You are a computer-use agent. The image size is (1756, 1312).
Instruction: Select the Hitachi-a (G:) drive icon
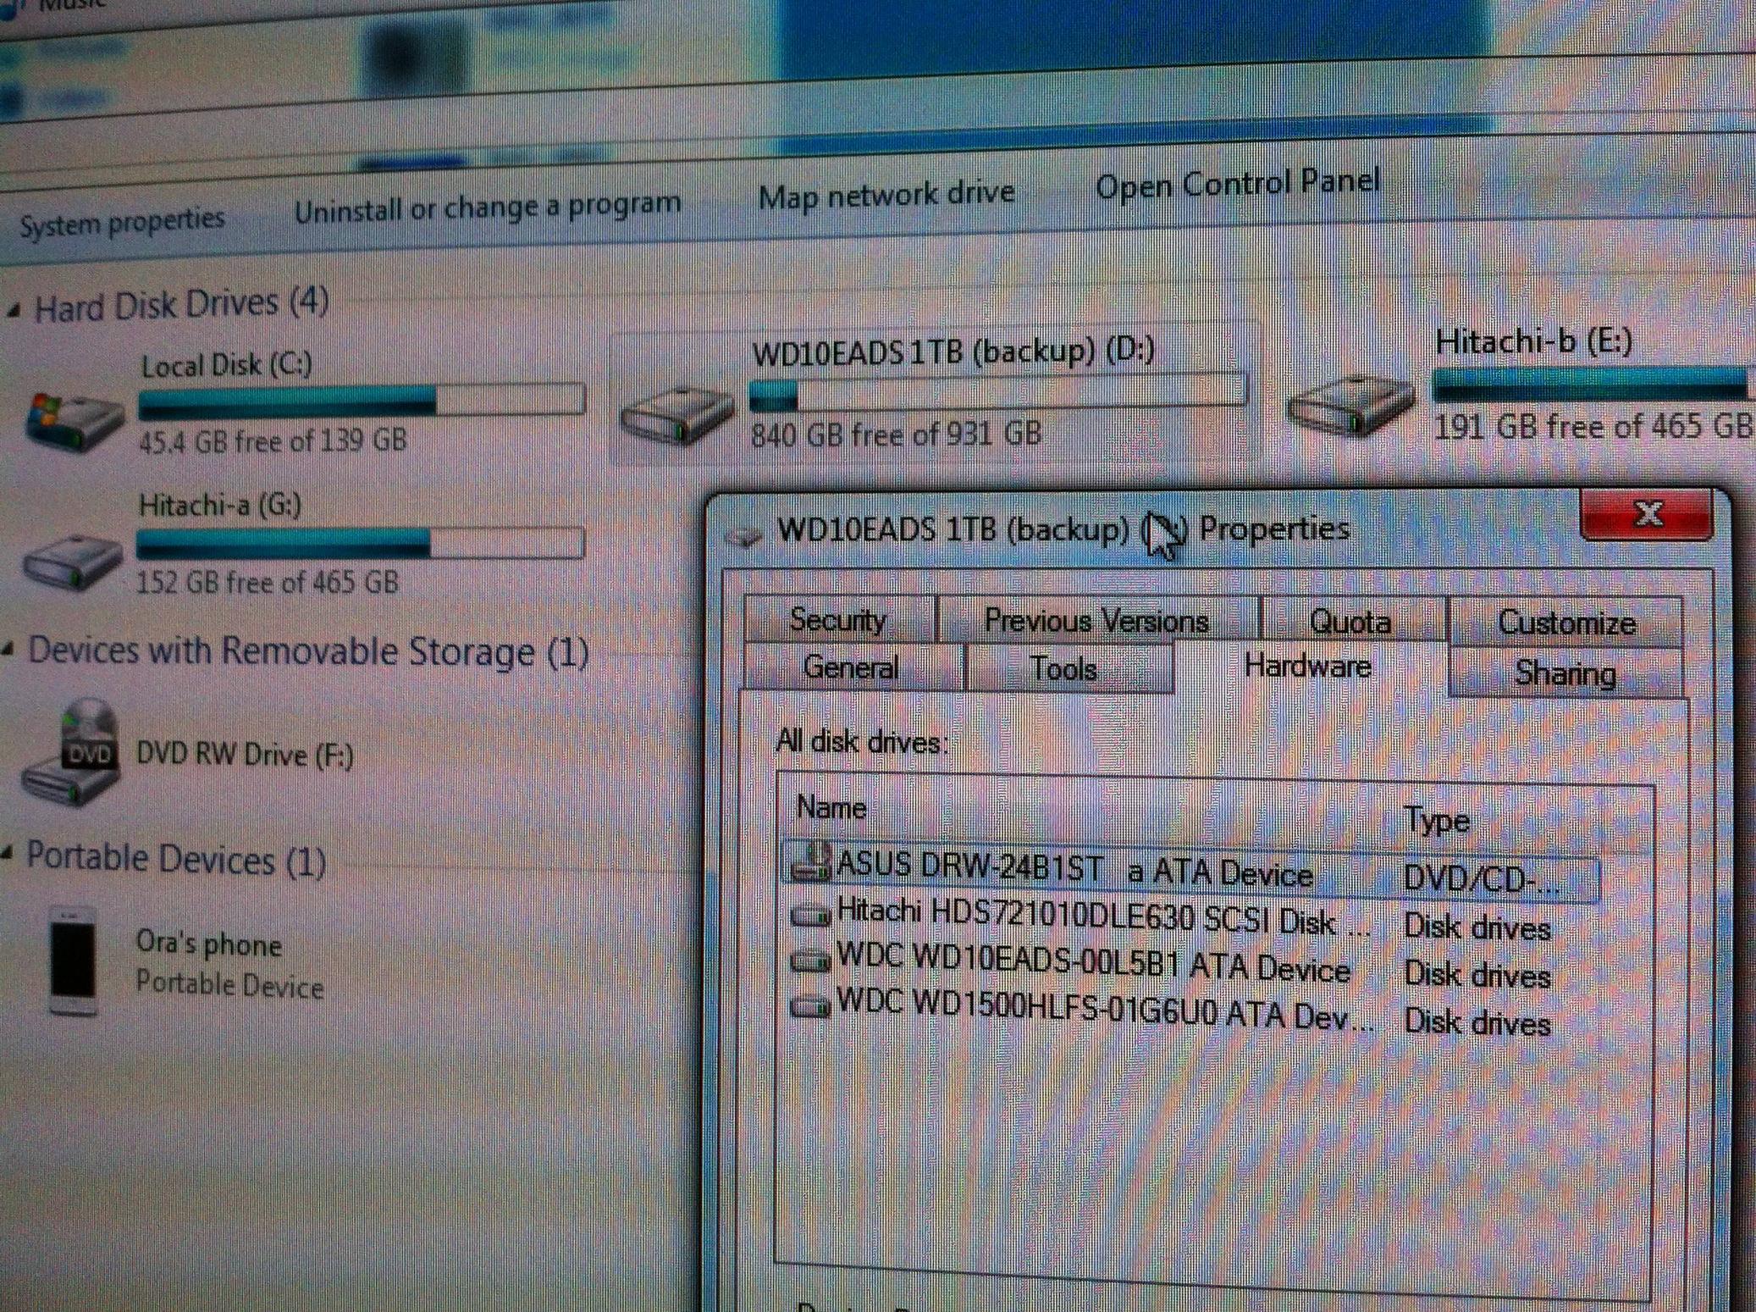tap(72, 562)
